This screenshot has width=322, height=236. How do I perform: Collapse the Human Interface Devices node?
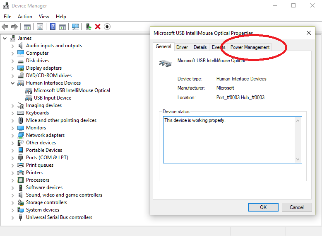pyautogui.click(x=12, y=83)
